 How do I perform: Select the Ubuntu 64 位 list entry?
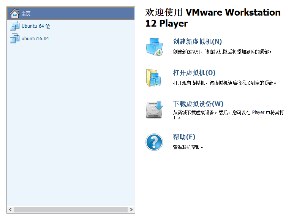[x=71, y=26]
